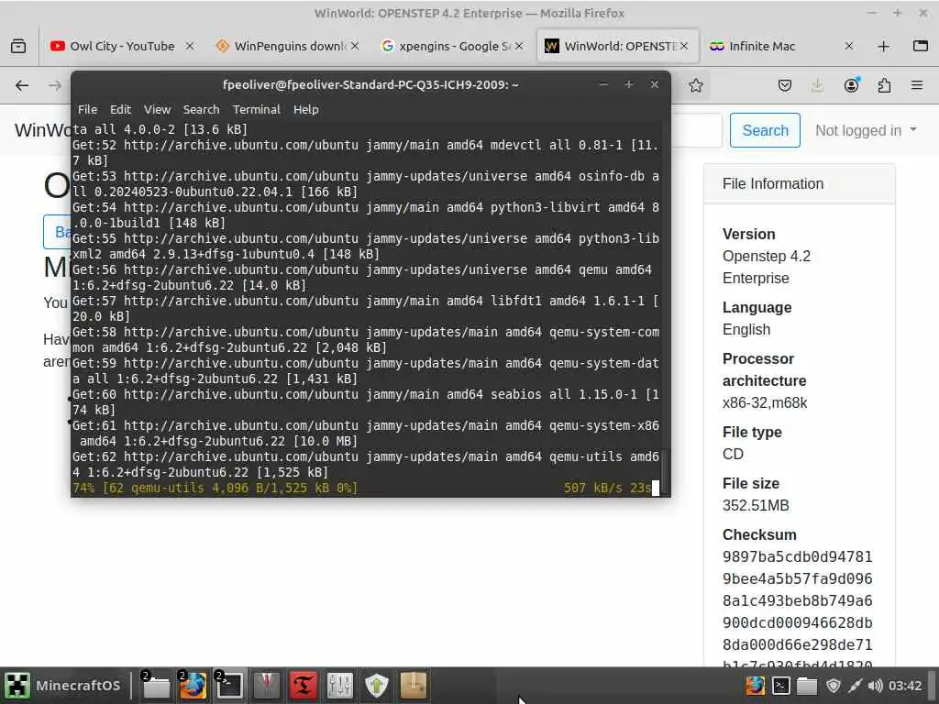
Task: Click the terminal title bar text
Action: pos(370,84)
